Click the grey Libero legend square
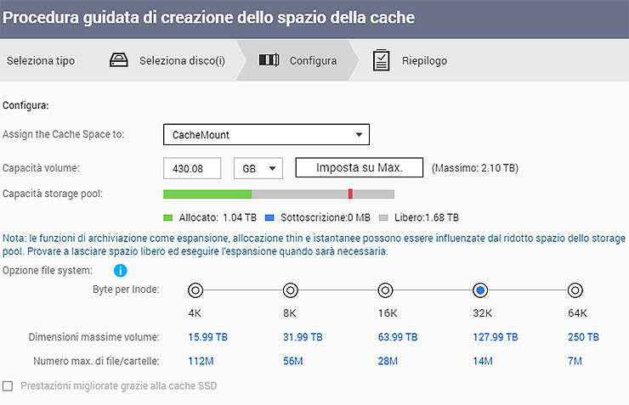 (x=383, y=217)
